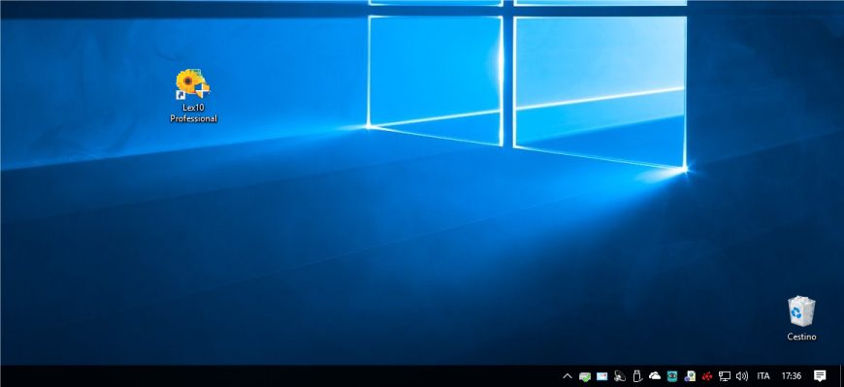Open the red dots tray icon
This screenshot has height=387, width=844.
coord(707,376)
